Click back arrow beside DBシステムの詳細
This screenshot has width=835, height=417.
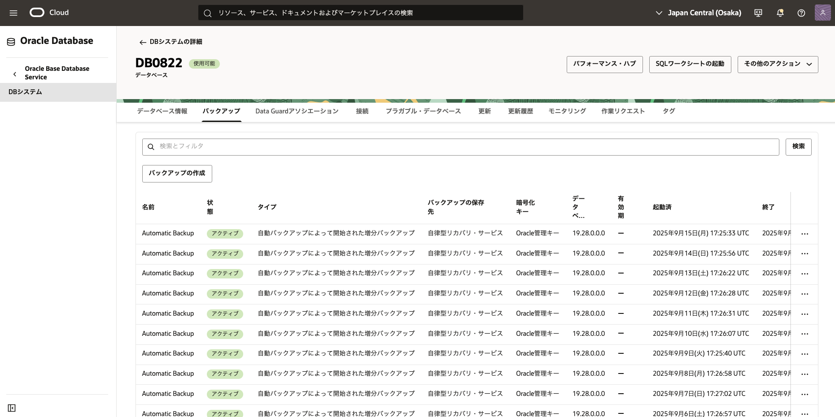click(143, 42)
